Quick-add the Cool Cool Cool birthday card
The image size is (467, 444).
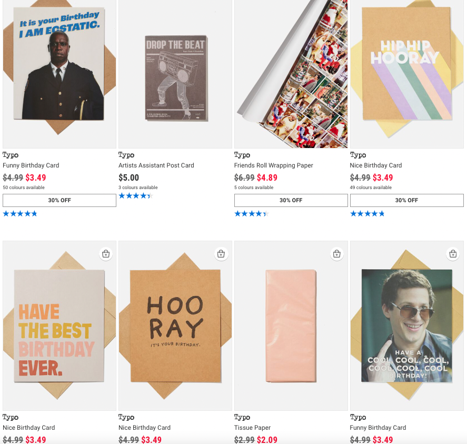453,254
